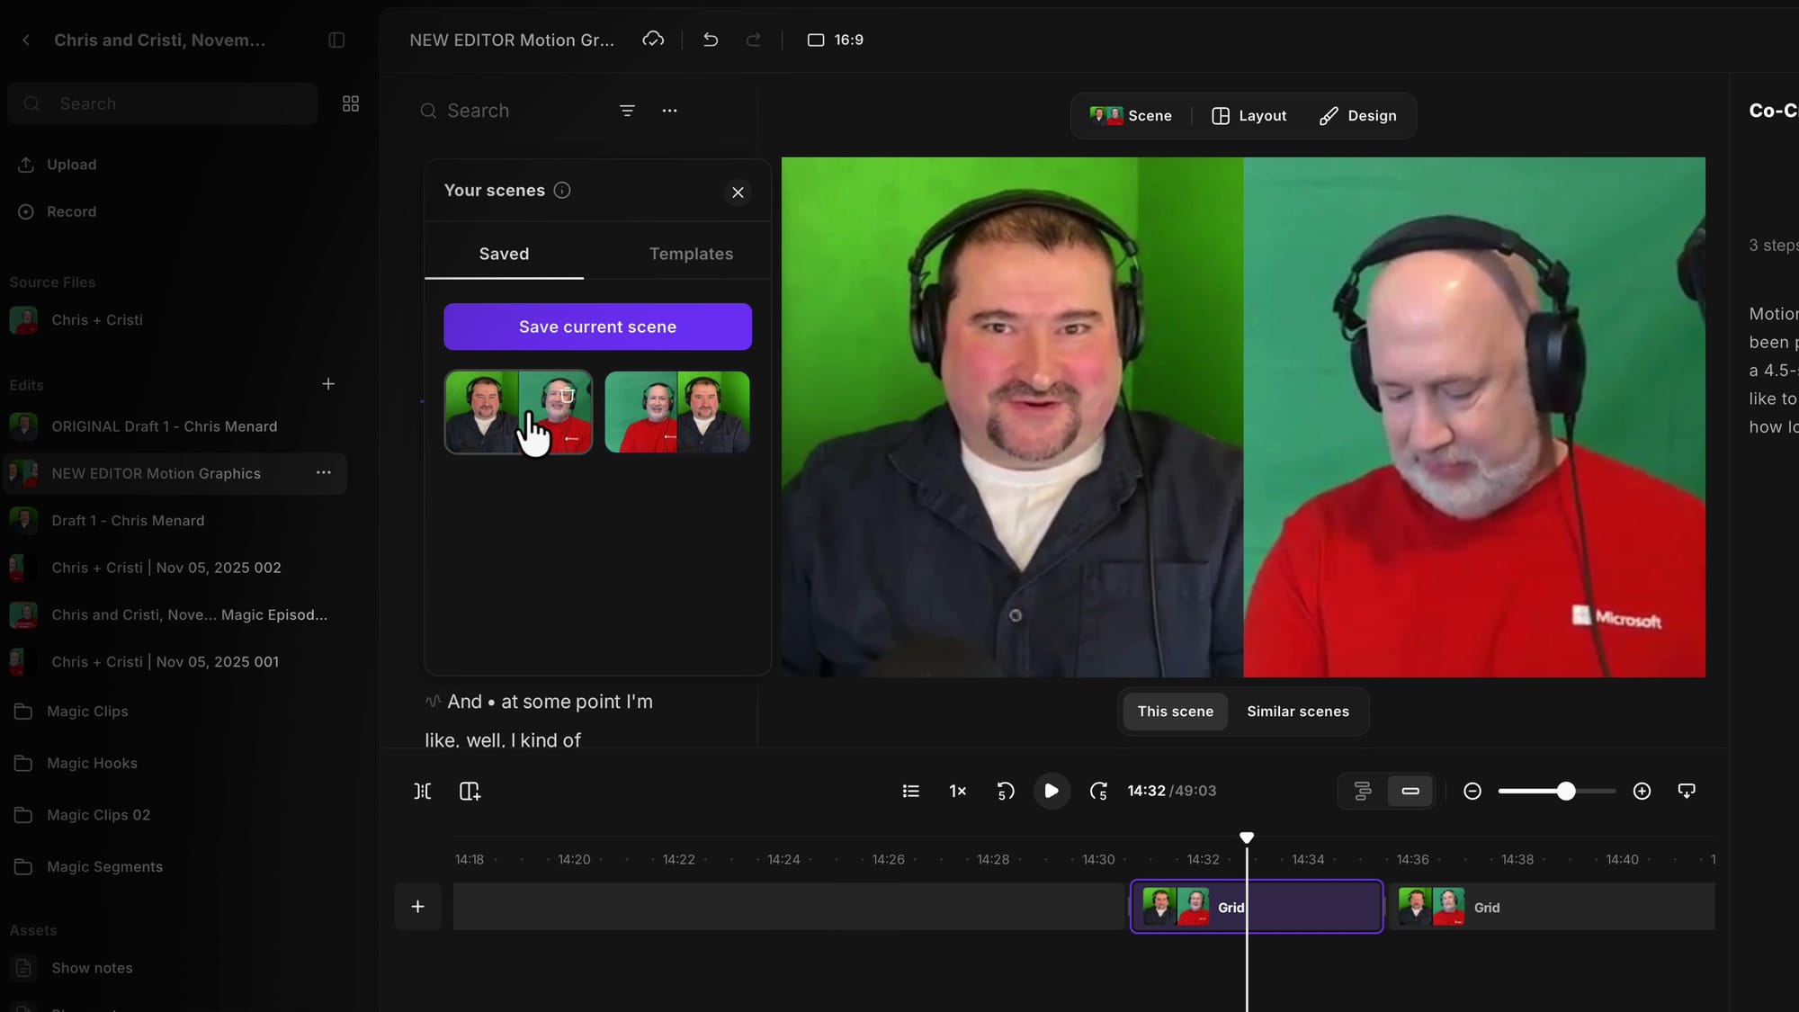
Task: Collapse the sidebar panel icon
Action: coord(336,40)
